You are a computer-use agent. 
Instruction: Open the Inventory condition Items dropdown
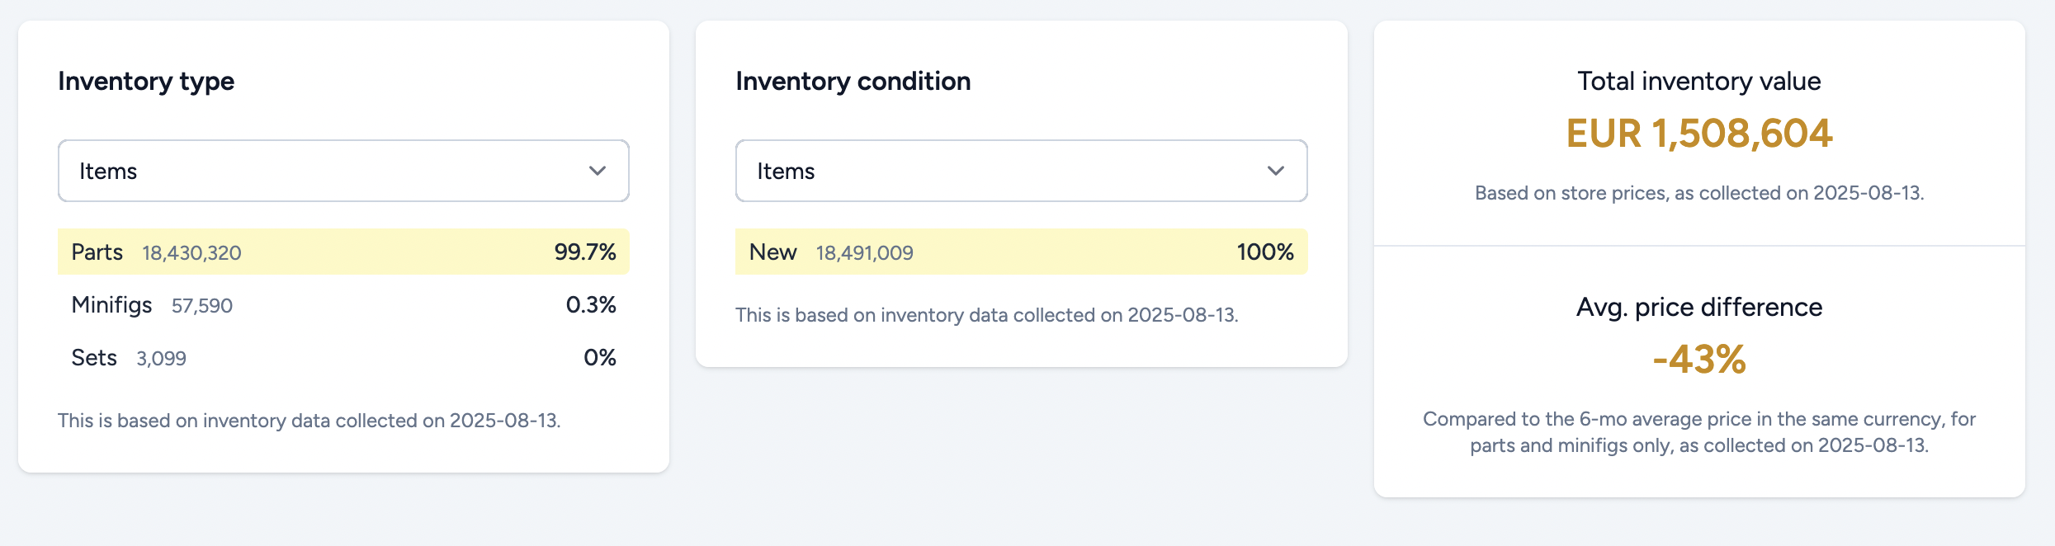tap(1021, 171)
